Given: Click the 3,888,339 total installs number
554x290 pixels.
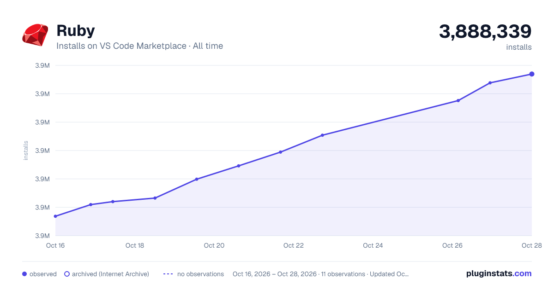Looking at the screenshot, I should point(485,32).
